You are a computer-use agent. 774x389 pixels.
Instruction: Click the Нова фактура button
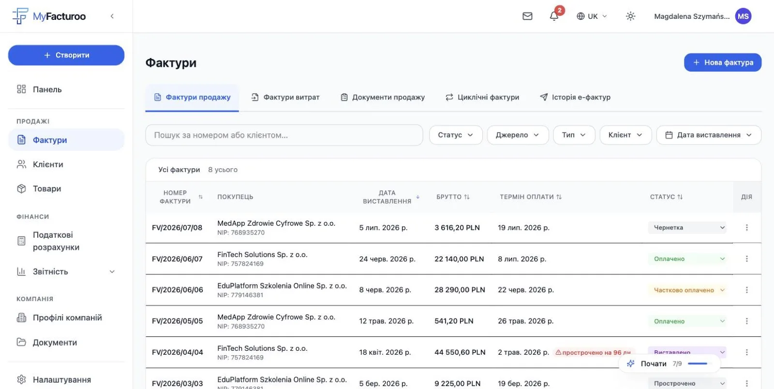click(723, 62)
